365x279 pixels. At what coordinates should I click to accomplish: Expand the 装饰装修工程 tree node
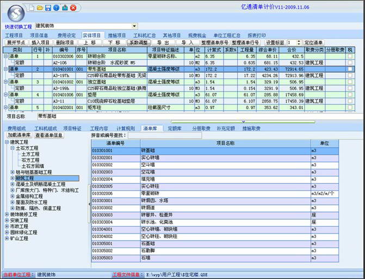point(7,214)
